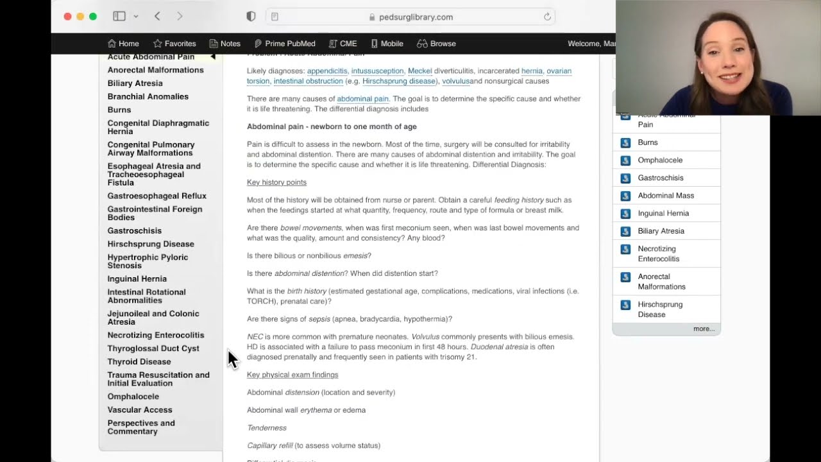The height and width of the screenshot is (462, 821).
Task: Click the binoculars icon beside Browse
Action: pyautogui.click(x=422, y=44)
